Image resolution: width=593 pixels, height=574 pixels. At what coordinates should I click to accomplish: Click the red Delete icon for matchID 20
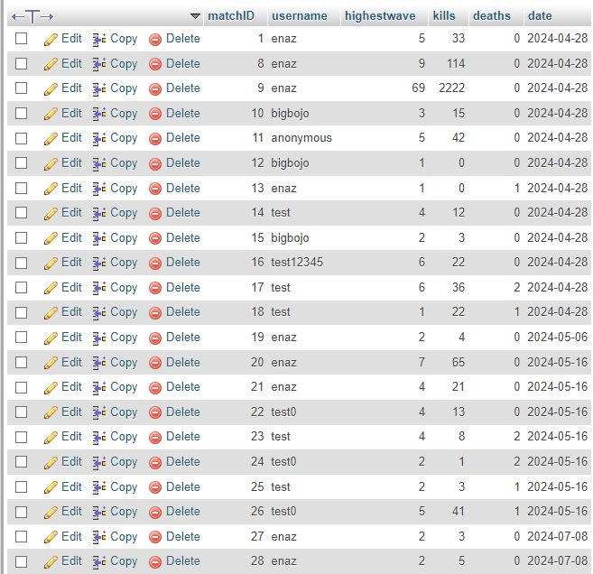[155, 363]
